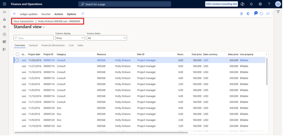The height and width of the screenshot is (136, 283).
Task: Open the filter pane funnel icon
Action: [x=278, y=12]
